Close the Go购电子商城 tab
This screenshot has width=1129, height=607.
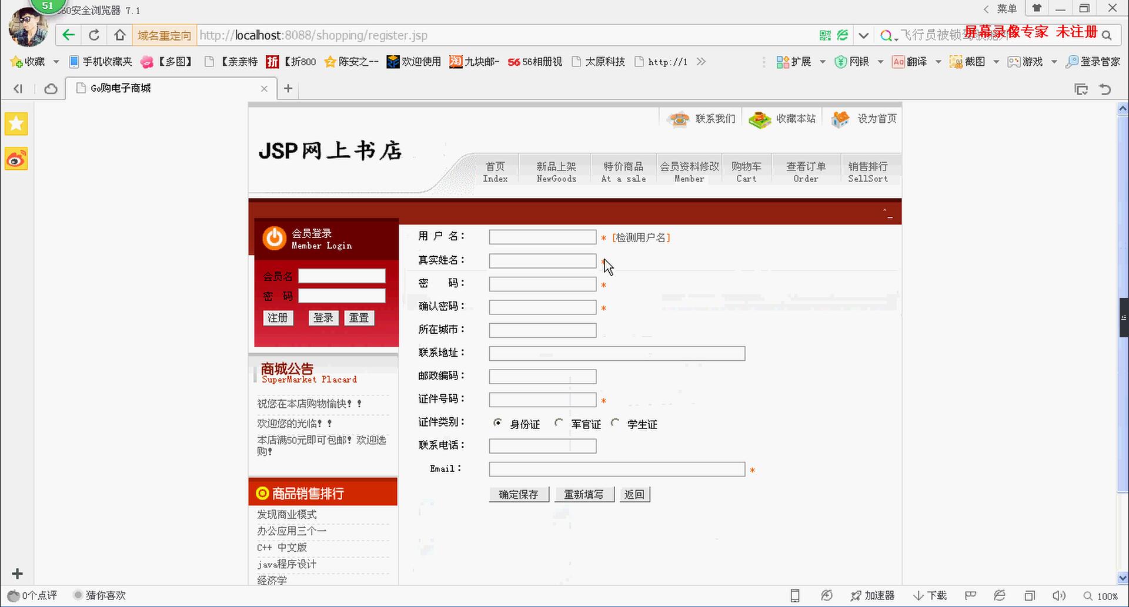tap(264, 89)
